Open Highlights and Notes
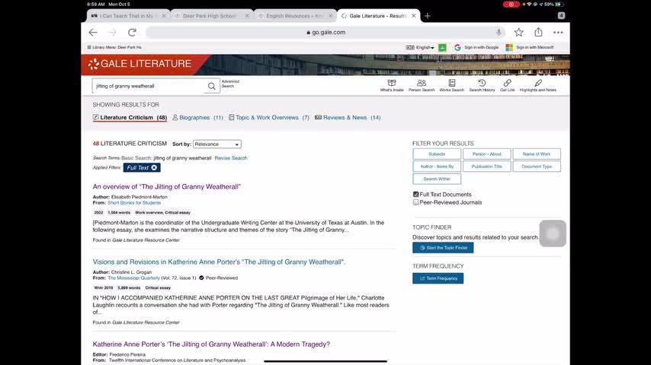Viewport: 651px width, 365px height. point(538,84)
